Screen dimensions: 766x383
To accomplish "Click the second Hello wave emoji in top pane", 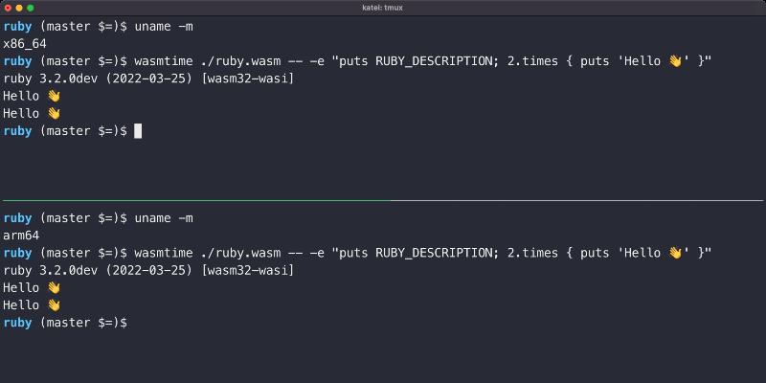I will pyautogui.click(x=54, y=113).
